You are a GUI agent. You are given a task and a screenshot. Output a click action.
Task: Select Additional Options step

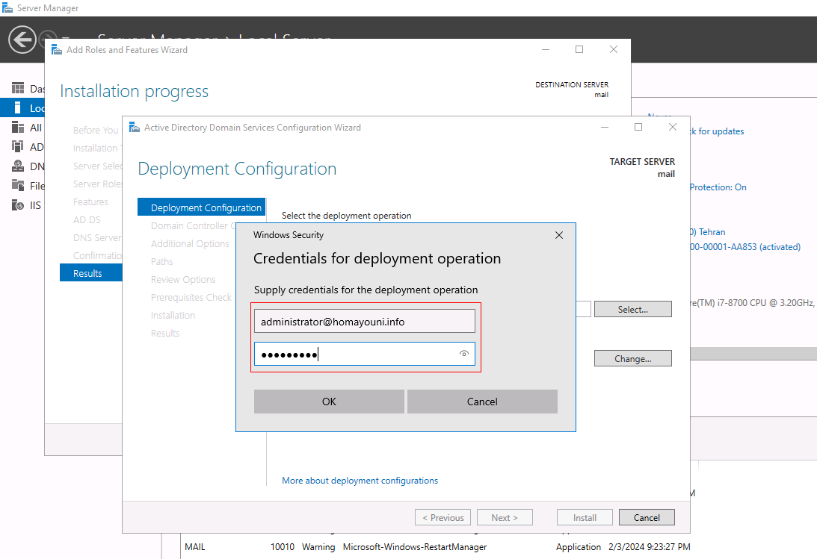[190, 243]
